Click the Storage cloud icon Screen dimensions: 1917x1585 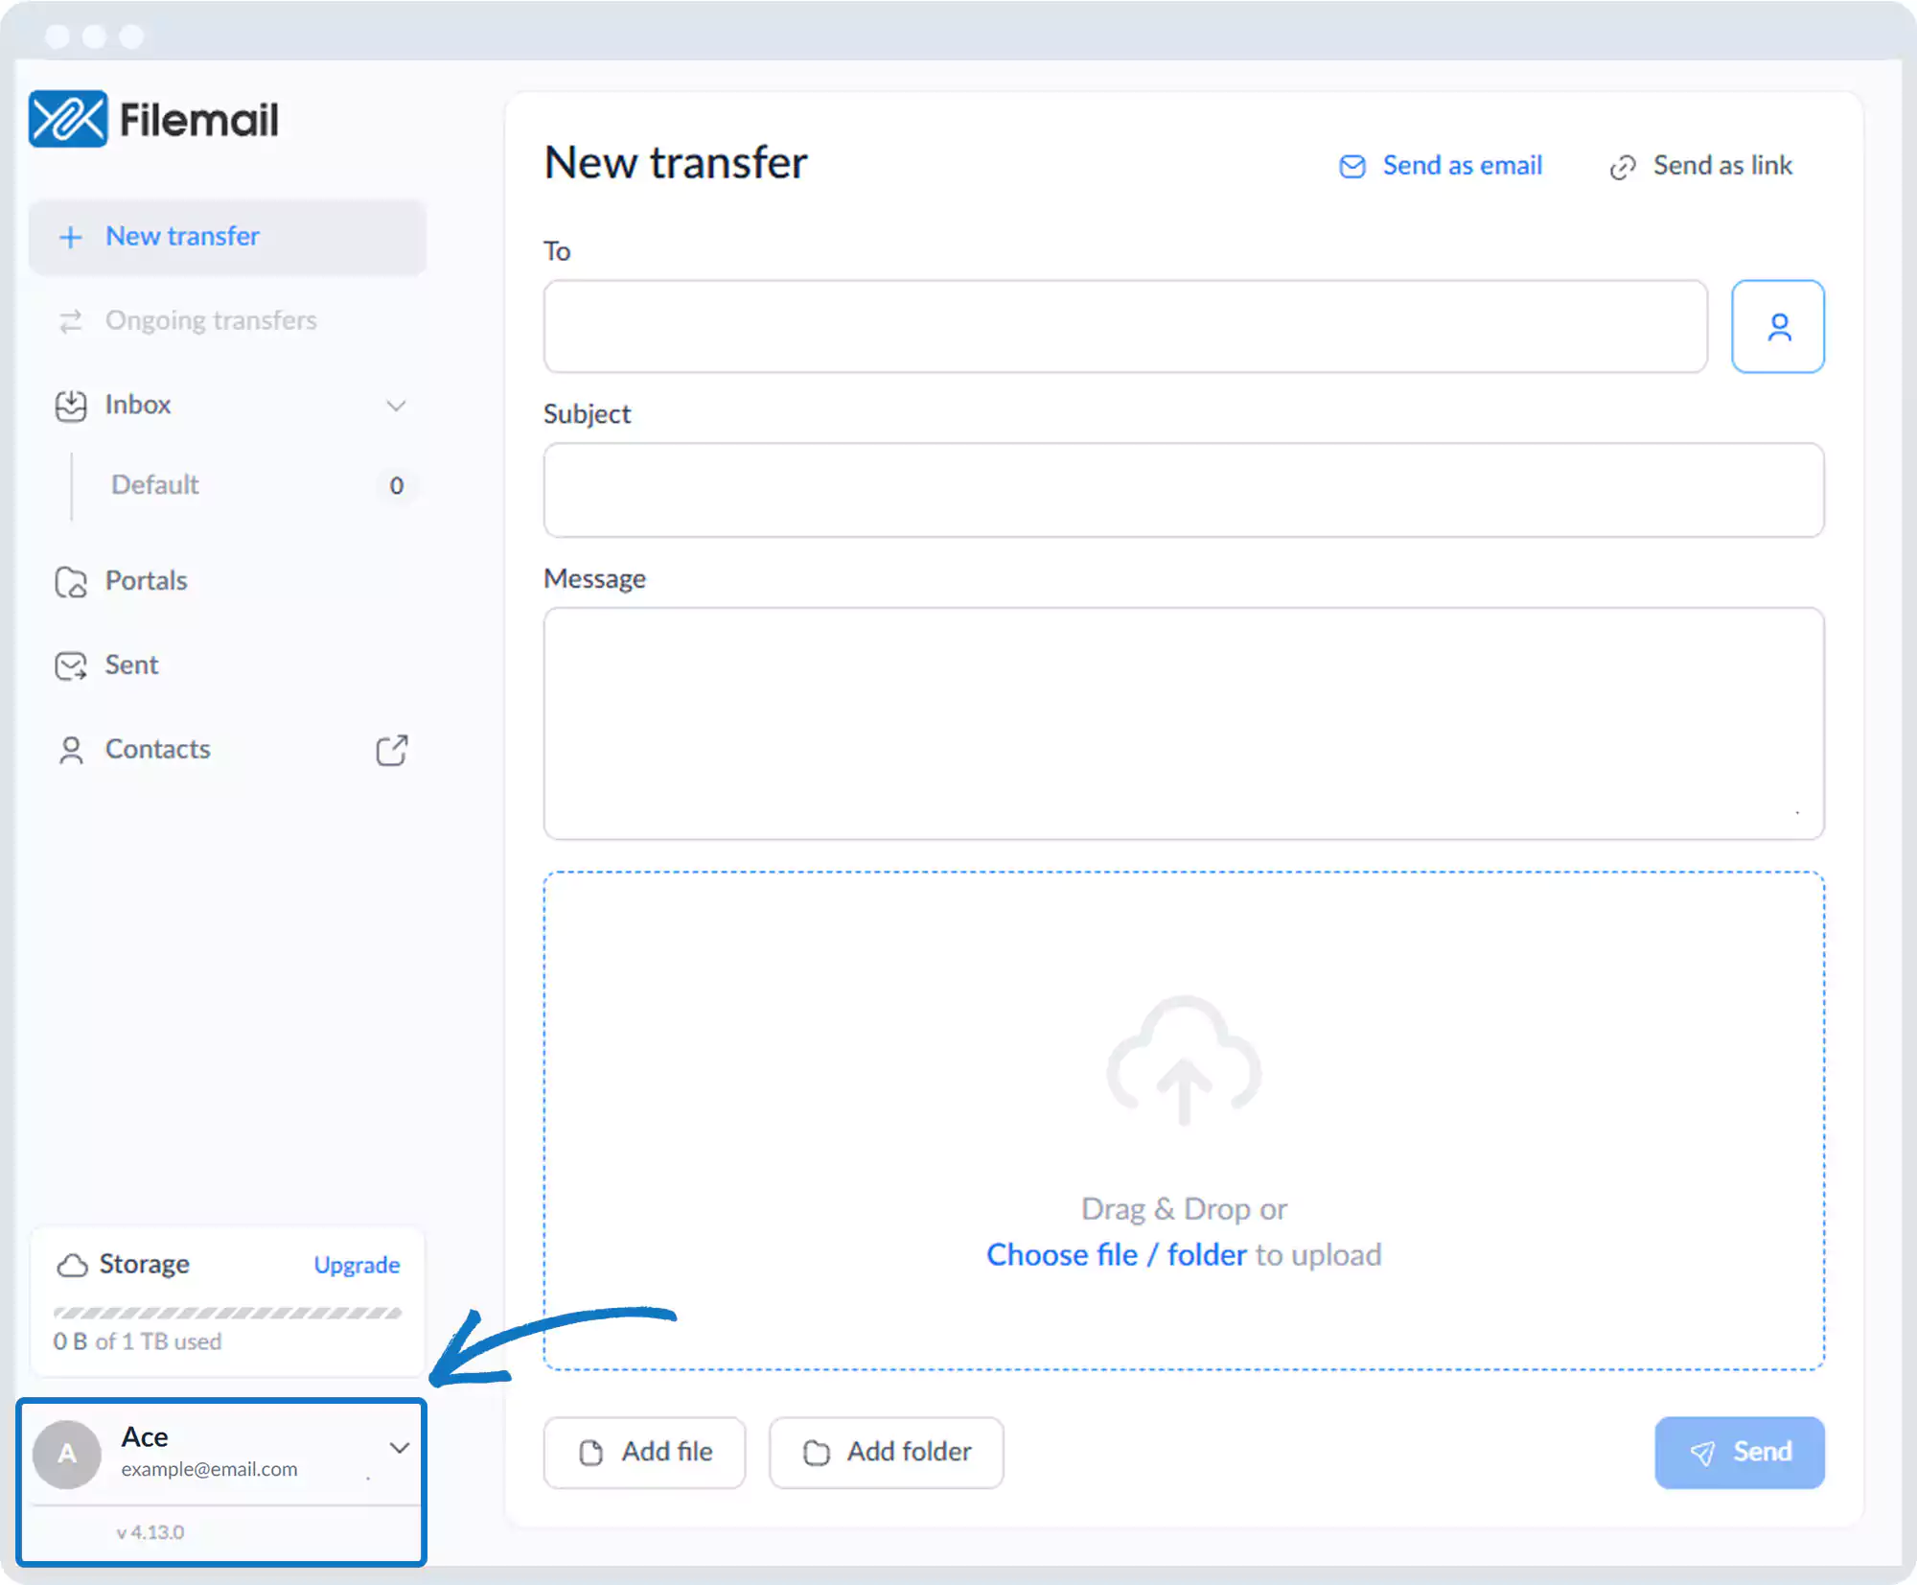coord(72,1265)
